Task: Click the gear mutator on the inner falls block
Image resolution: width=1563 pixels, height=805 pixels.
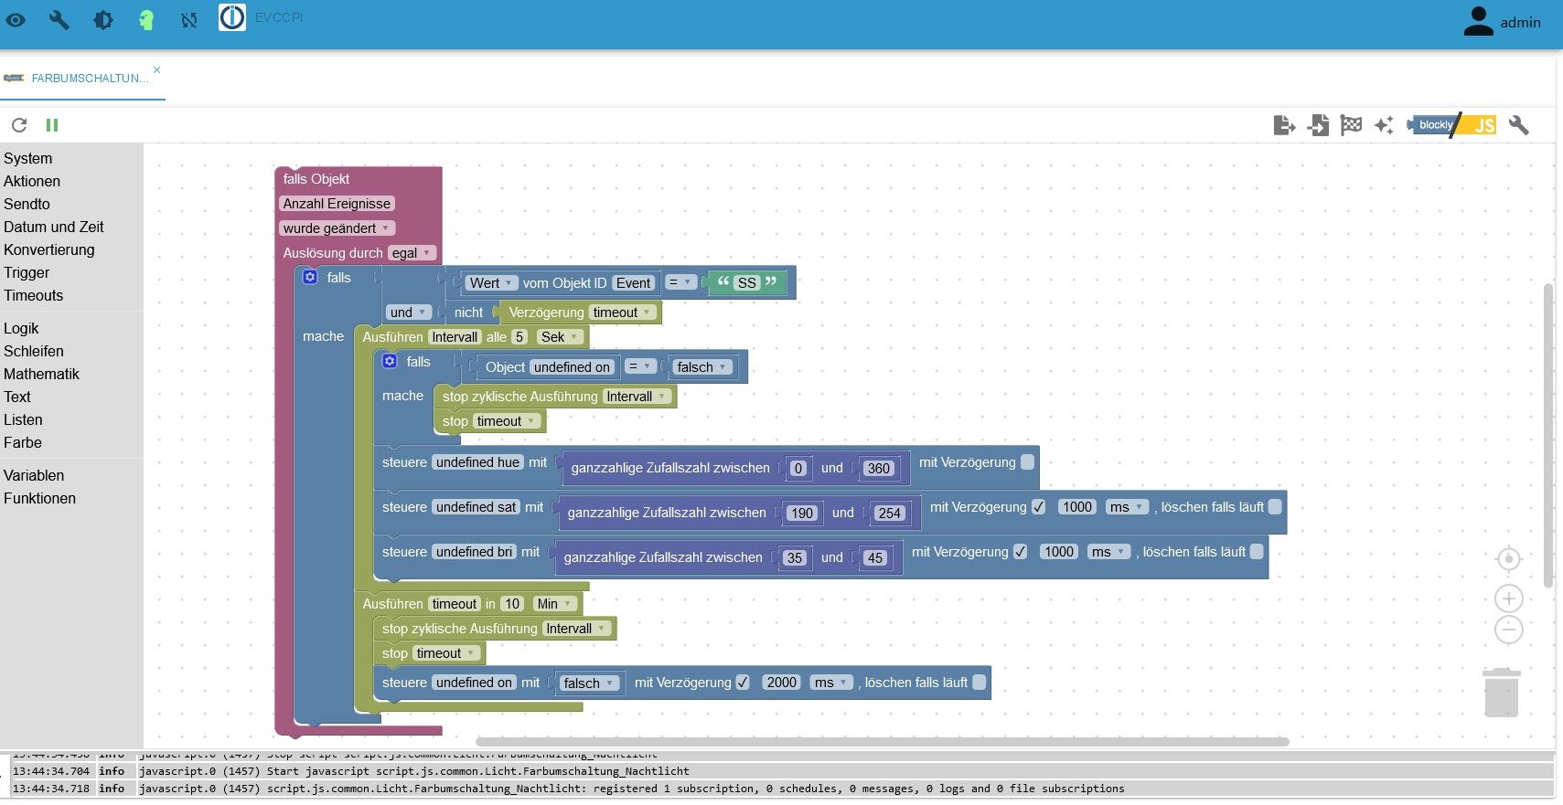Action: (x=390, y=361)
